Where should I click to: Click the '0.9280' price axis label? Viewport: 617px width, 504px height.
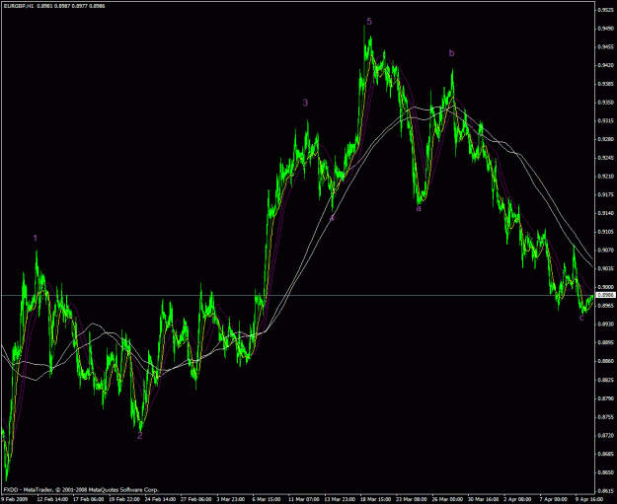tap(606, 140)
